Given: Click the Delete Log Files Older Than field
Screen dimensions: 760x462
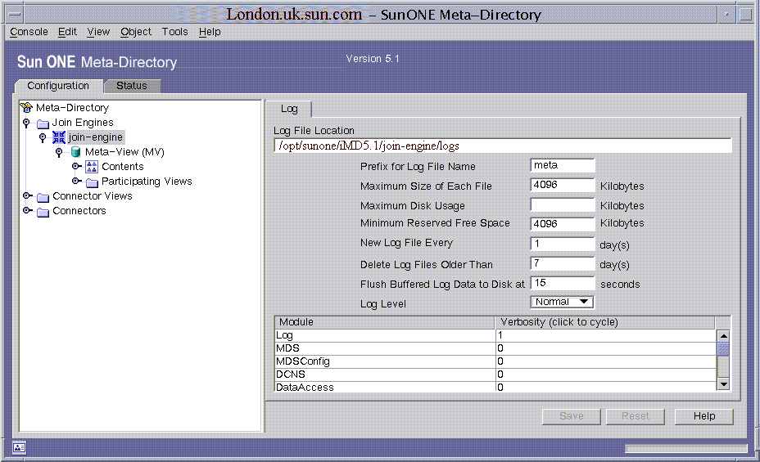Looking at the screenshot, I should 563,263.
